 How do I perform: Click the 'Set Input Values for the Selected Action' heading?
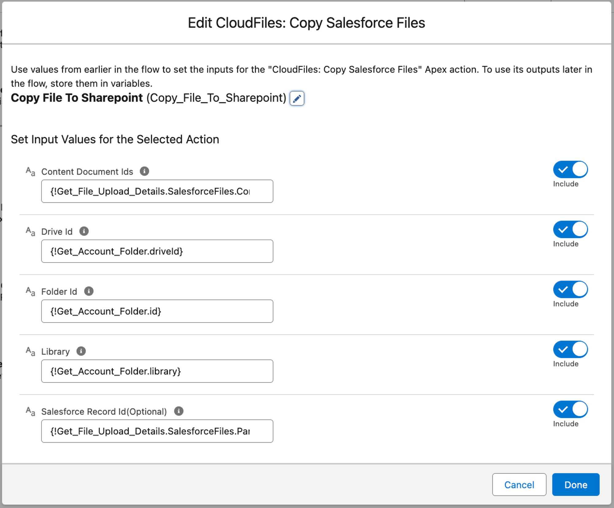point(115,139)
